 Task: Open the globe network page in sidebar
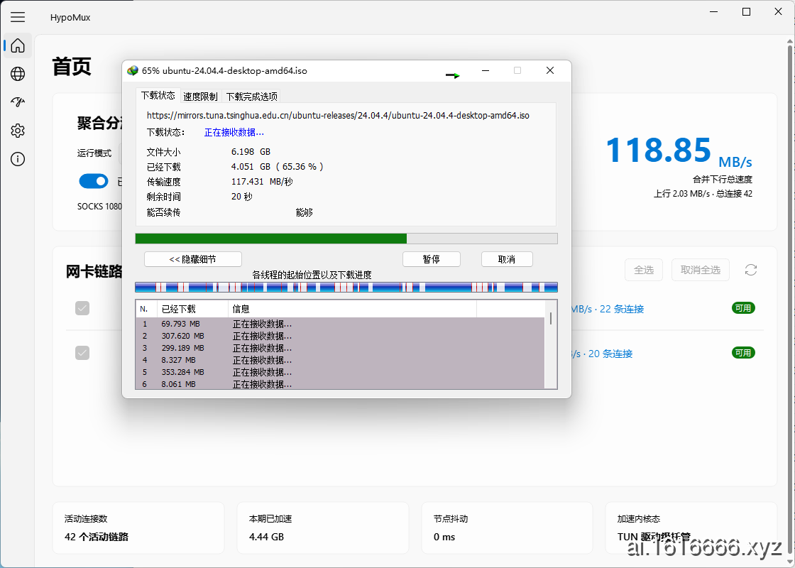point(18,74)
